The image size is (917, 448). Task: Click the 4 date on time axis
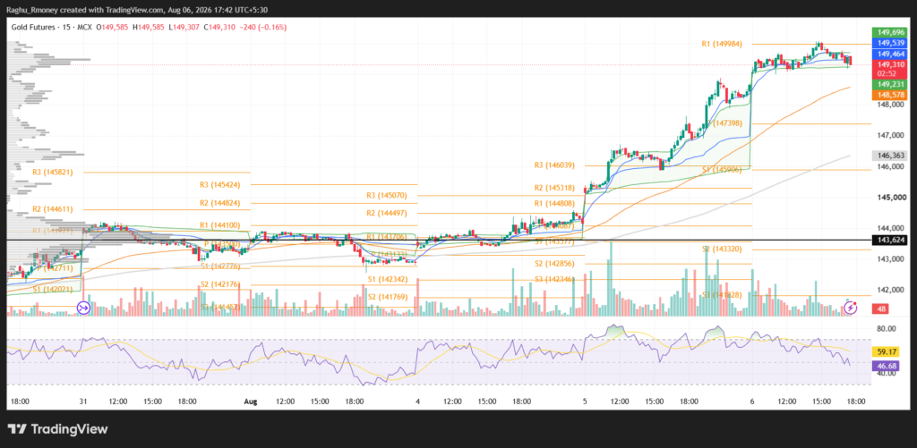tap(417, 402)
